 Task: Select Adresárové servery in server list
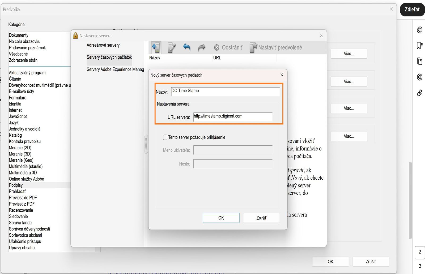tap(103, 45)
